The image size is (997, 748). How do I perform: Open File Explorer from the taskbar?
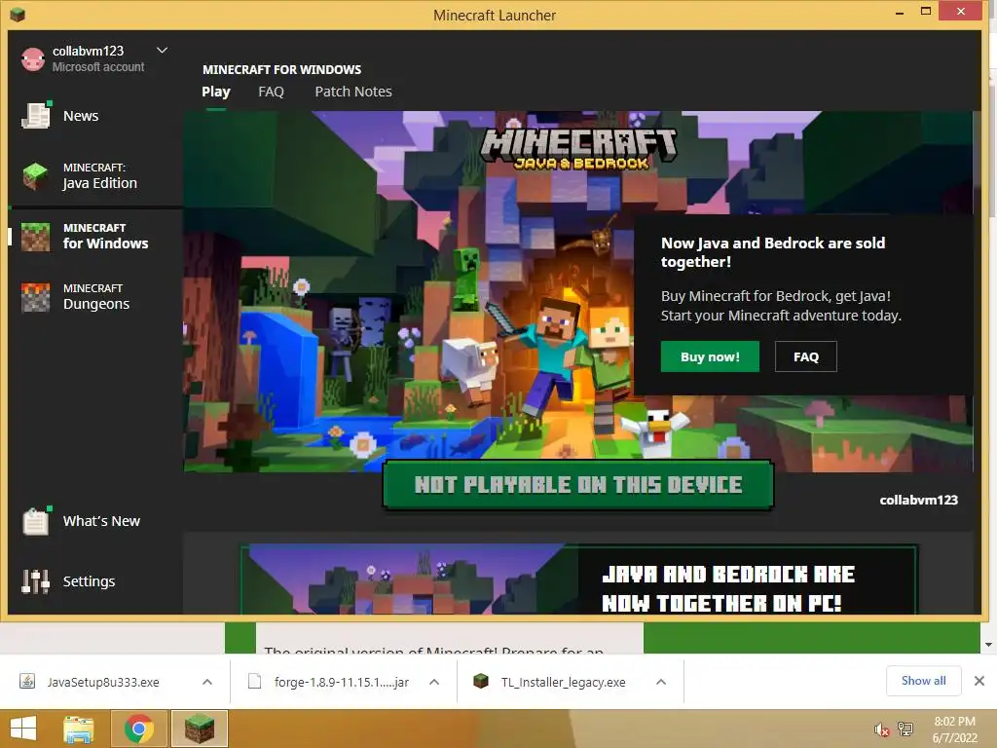tap(79, 729)
